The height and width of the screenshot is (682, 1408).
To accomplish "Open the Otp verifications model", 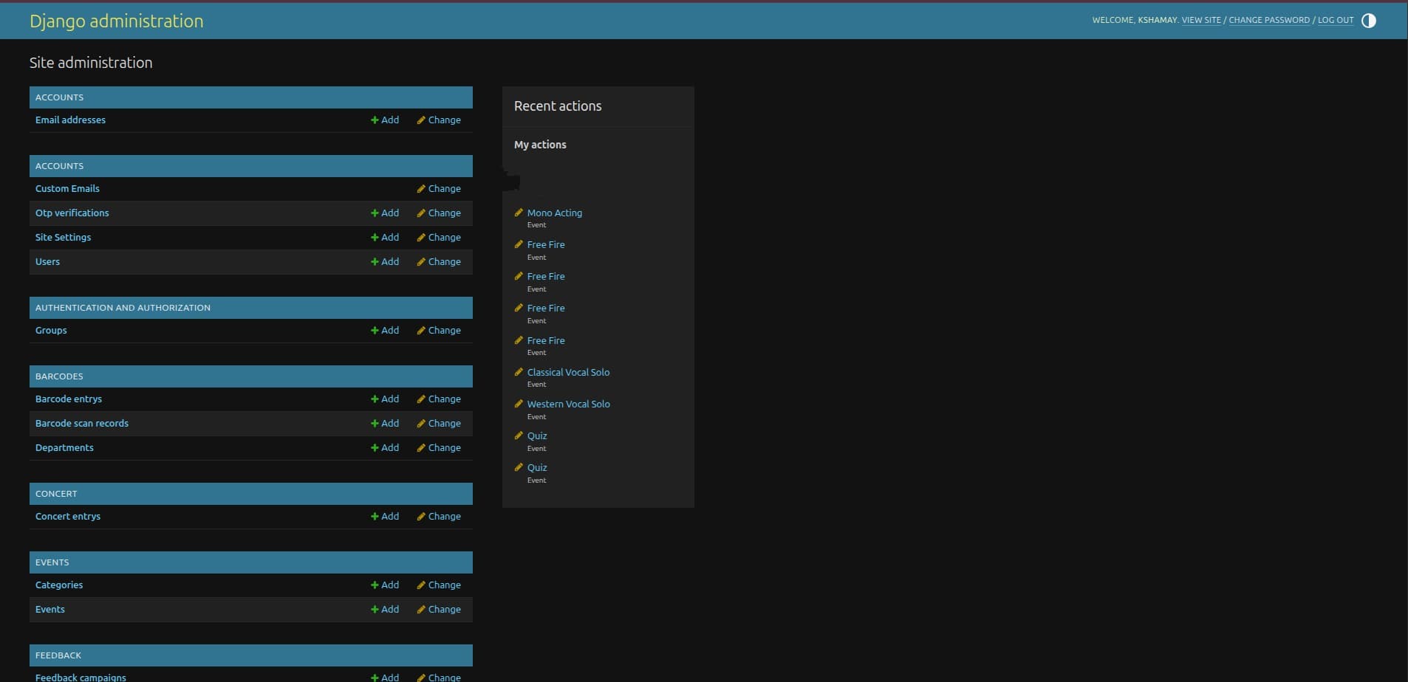I will click(72, 213).
